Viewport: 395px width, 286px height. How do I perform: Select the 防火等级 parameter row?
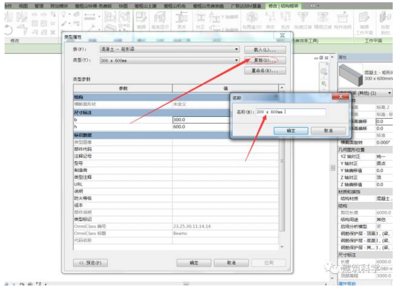(x=176, y=198)
